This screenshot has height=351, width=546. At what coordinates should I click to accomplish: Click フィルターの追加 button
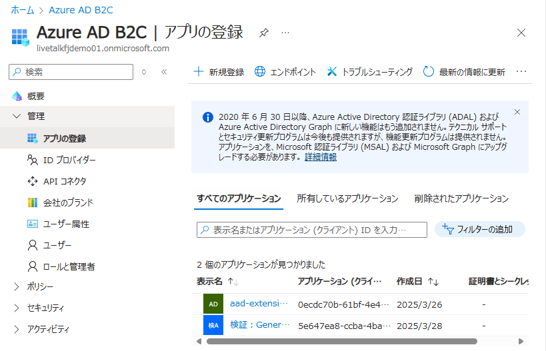point(480,229)
